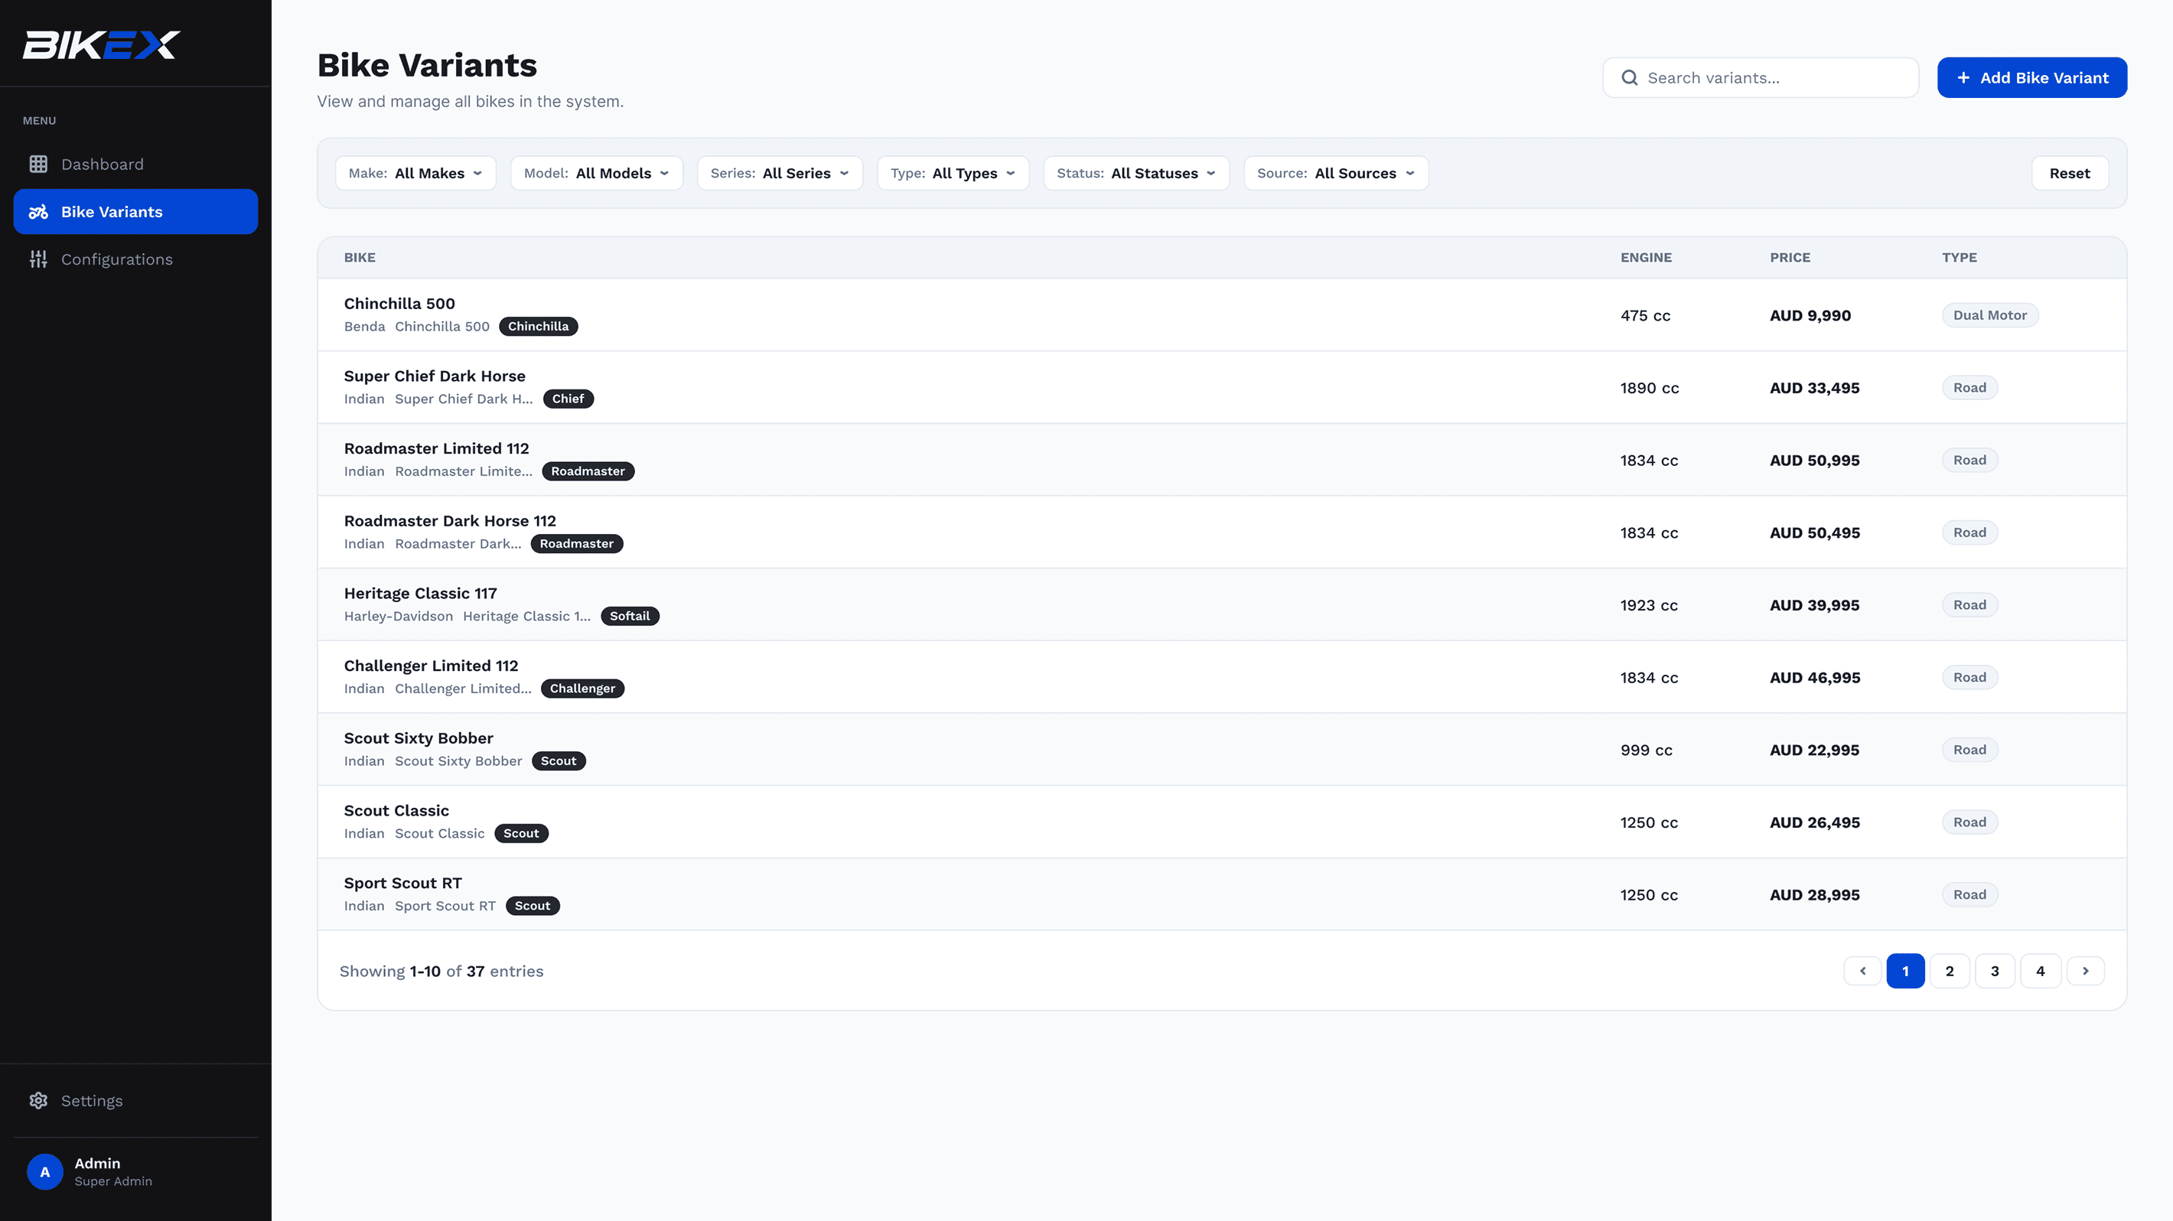Click the Configurations sliders icon

[x=38, y=259]
